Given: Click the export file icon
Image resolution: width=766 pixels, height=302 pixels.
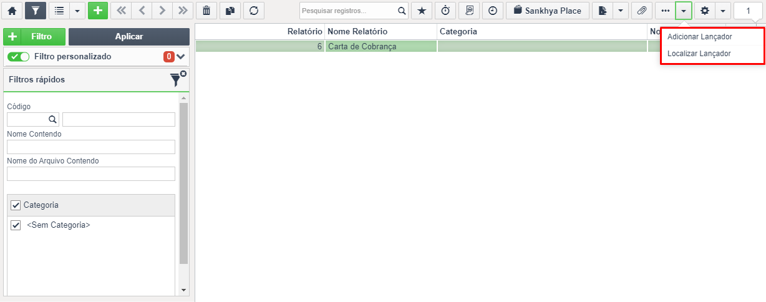Looking at the screenshot, I should tap(603, 11).
